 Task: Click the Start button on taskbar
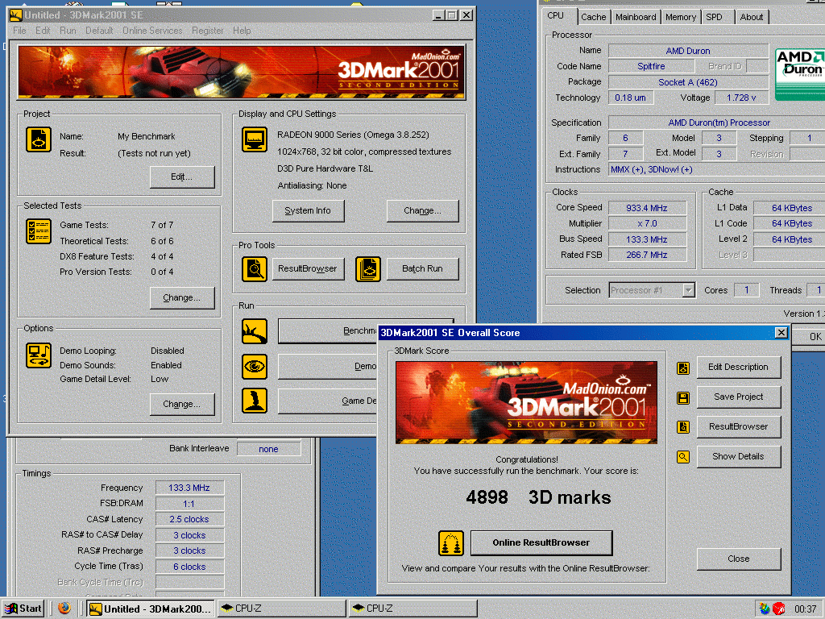(23, 609)
